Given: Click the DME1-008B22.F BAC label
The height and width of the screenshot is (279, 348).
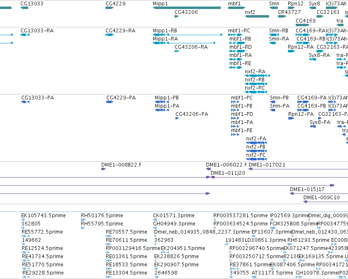Looking at the screenshot, I should [121, 165].
